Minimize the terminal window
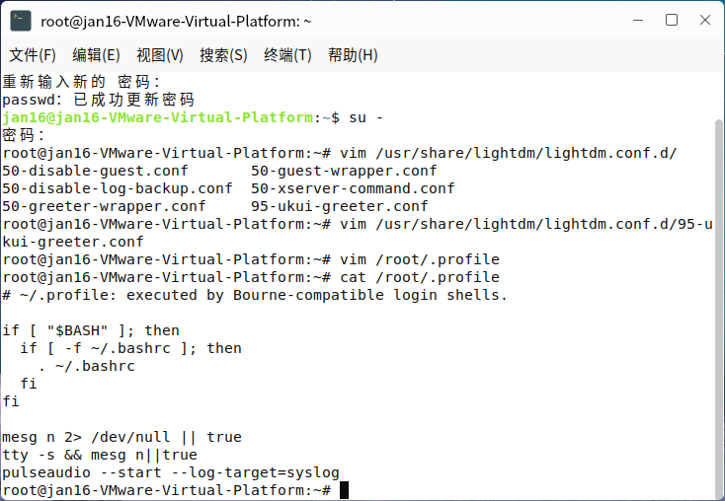725x501 pixels. tap(638, 21)
